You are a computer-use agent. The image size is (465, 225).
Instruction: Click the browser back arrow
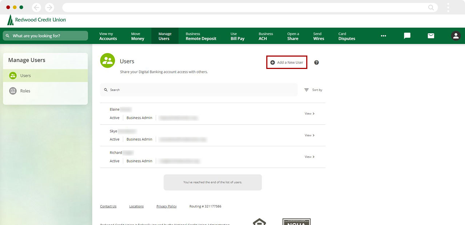[36, 7]
